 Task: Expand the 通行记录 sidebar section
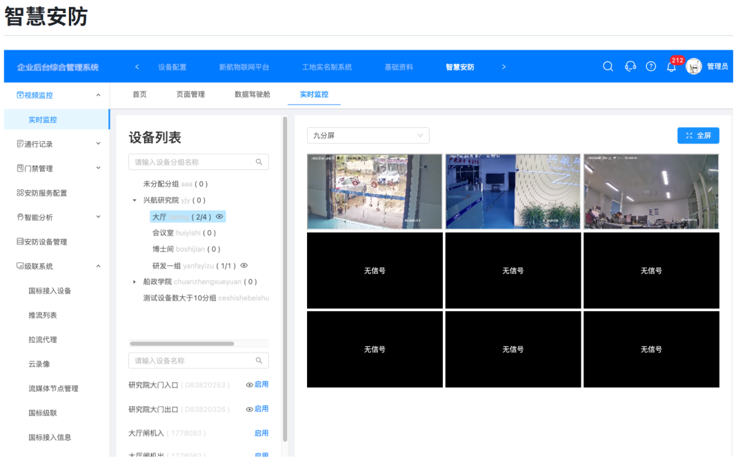99,144
